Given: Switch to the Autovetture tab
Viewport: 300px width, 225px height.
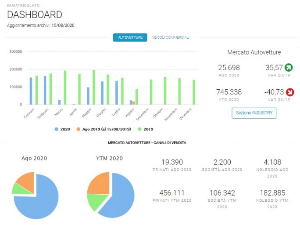Looking at the screenshot, I should [x=130, y=37].
